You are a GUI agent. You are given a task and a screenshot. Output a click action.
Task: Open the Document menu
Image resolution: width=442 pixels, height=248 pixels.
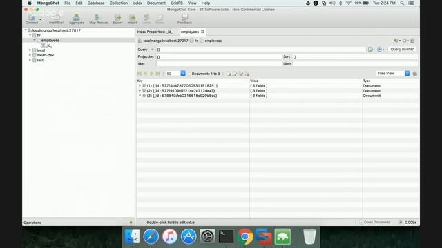coord(156,3)
